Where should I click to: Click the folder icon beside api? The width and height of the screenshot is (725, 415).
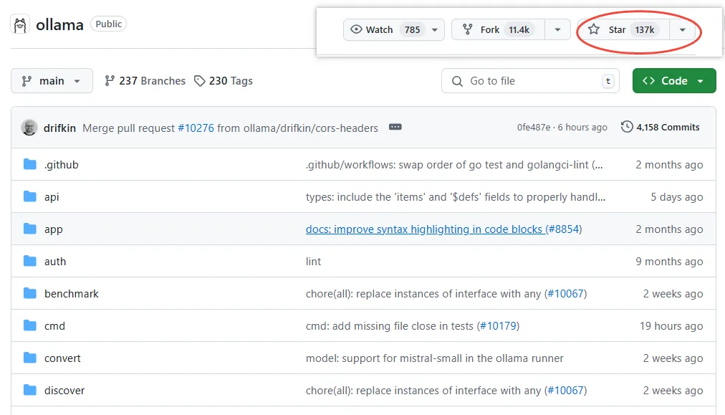point(30,196)
